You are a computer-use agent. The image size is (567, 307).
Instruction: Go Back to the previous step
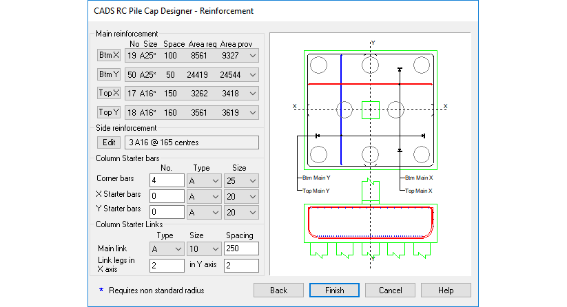point(278,290)
